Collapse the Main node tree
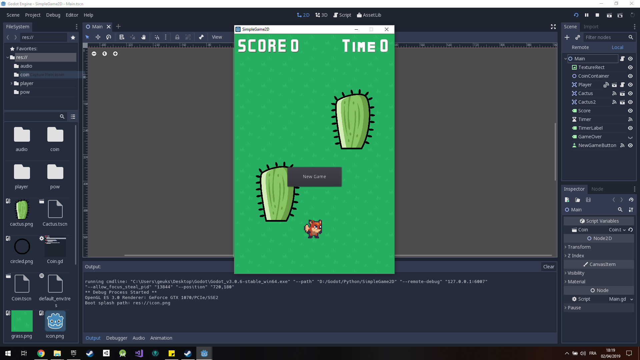 [566, 58]
